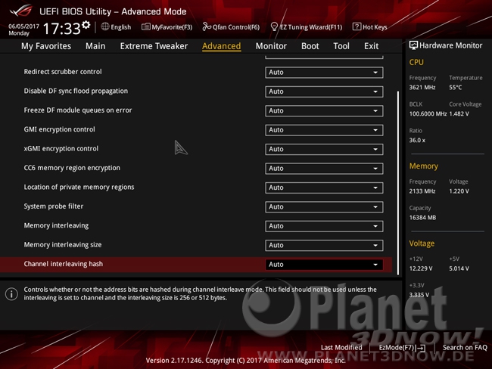Select the Exit tab

[x=371, y=46]
